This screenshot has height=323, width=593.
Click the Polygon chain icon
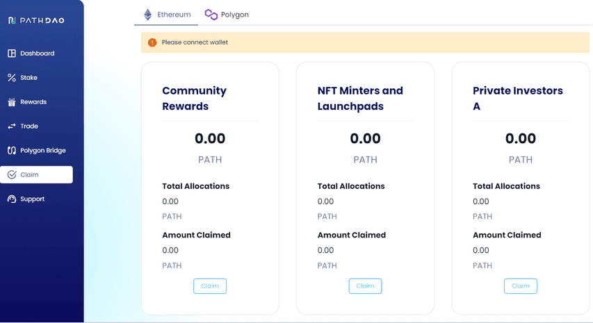211,15
